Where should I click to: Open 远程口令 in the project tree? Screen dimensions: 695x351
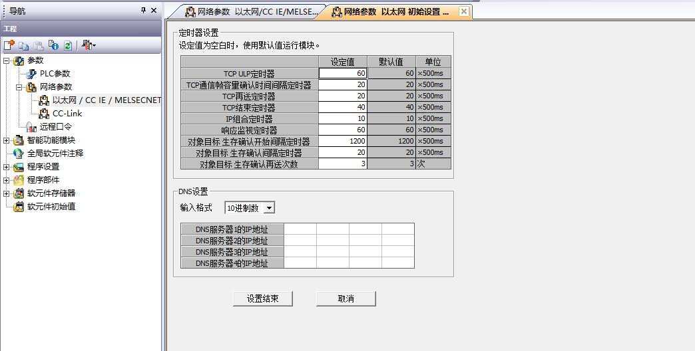(x=55, y=127)
